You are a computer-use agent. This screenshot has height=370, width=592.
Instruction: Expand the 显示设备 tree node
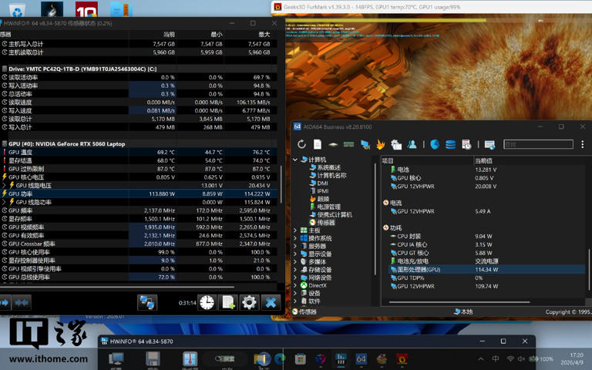click(295, 254)
